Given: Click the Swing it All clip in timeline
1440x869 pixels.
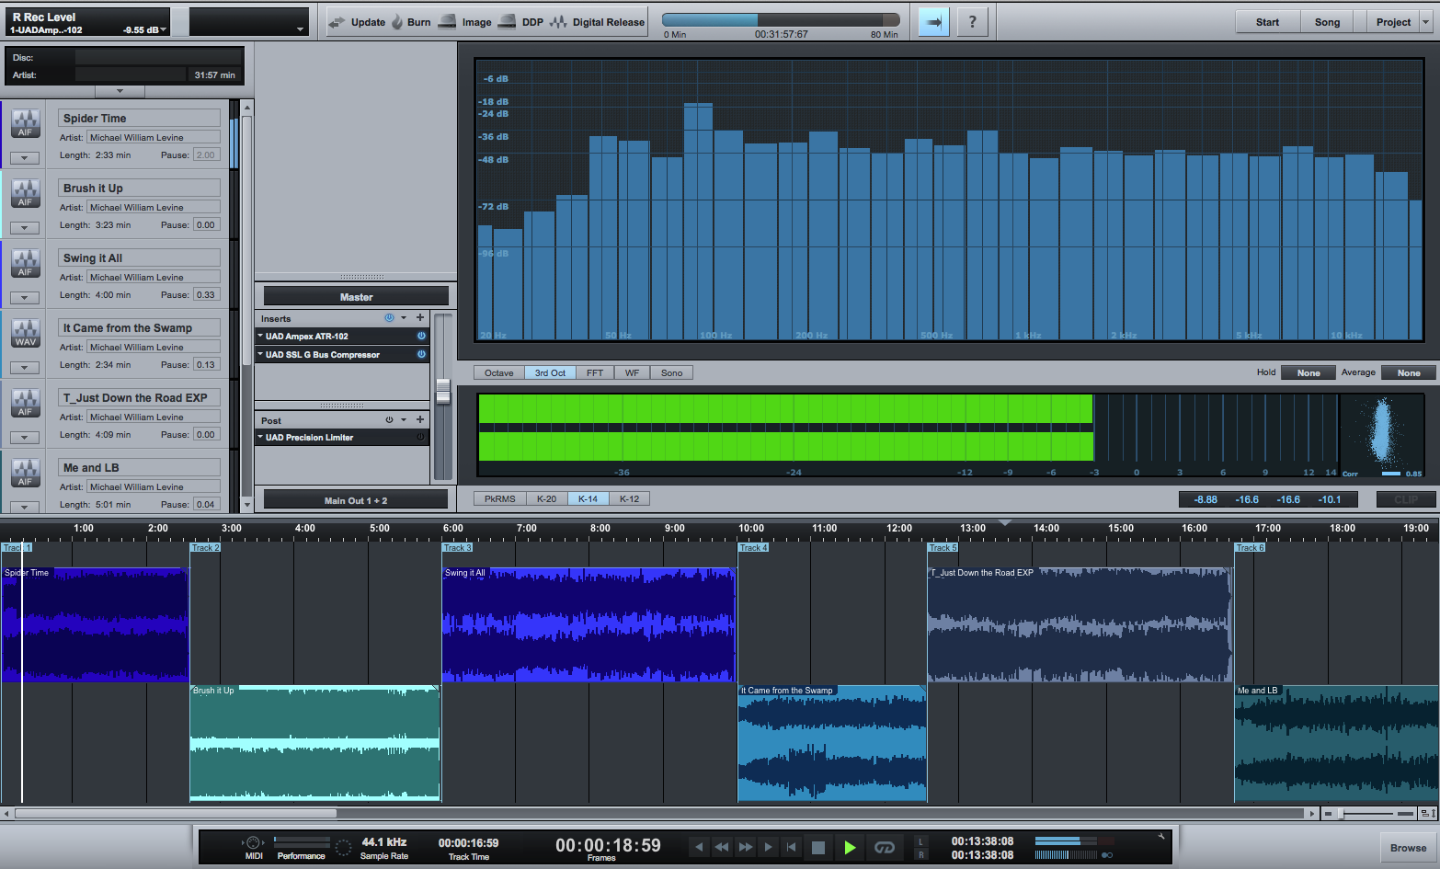Looking at the screenshot, I should click(x=589, y=625).
